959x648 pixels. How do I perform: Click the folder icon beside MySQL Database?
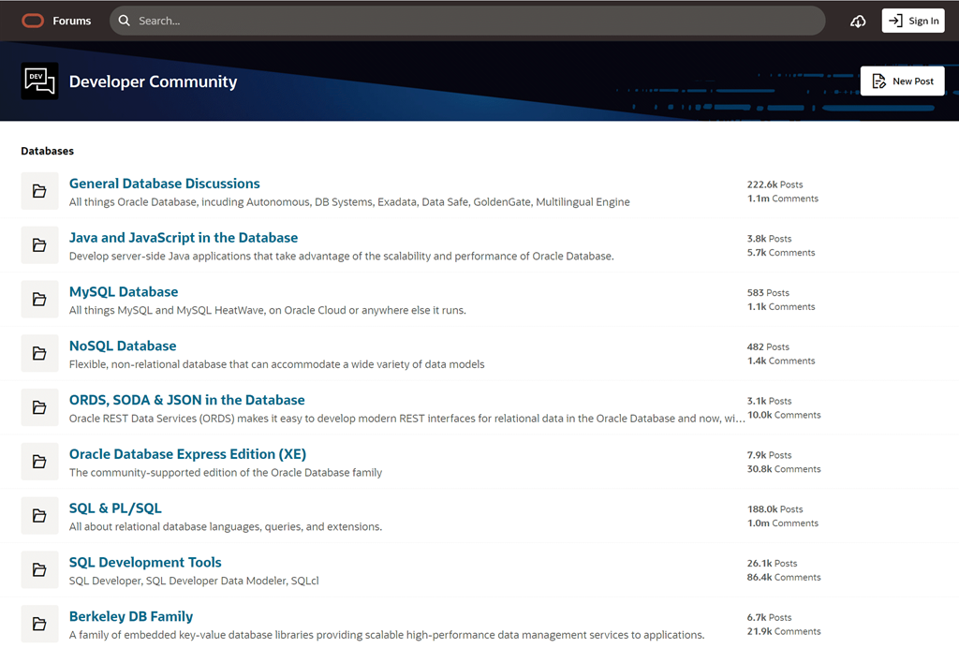point(39,300)
